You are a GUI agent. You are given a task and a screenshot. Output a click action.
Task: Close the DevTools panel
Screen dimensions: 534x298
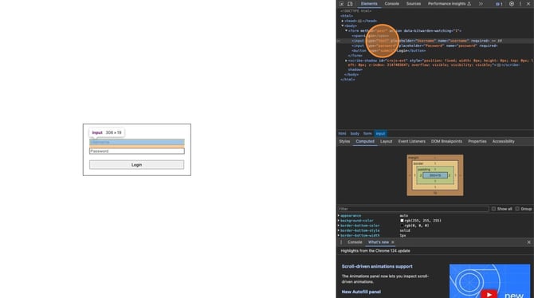[x=528, y=4]
